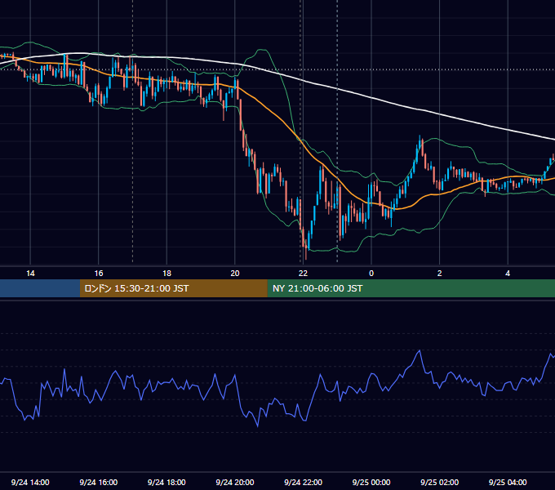Click hour label 20 on price chart axis
The width and height of the screenshot is (555, 490).
[235, 274]
